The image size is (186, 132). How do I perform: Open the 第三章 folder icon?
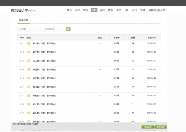click(x=29, y=61)
